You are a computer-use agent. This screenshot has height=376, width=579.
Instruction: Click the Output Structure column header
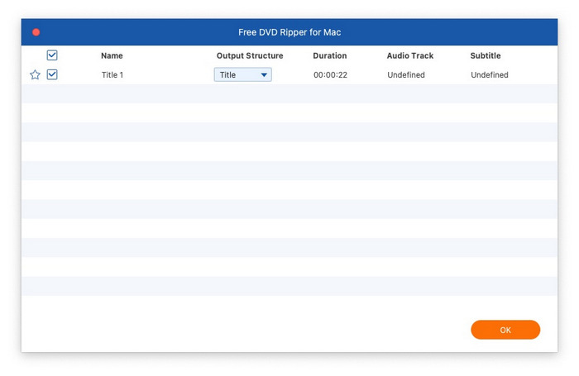pos(250,56)
